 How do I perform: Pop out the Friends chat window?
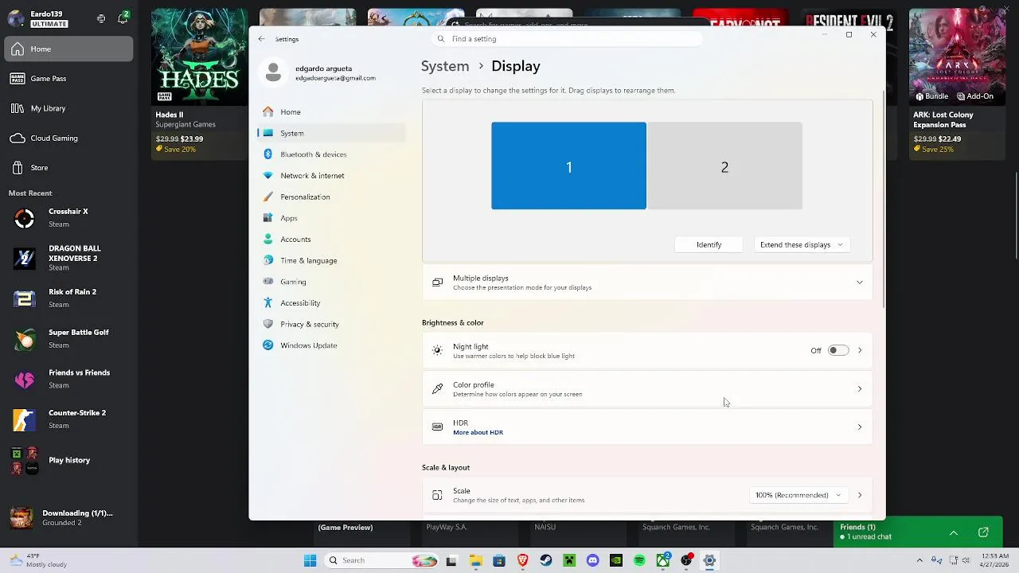(983, 532)
